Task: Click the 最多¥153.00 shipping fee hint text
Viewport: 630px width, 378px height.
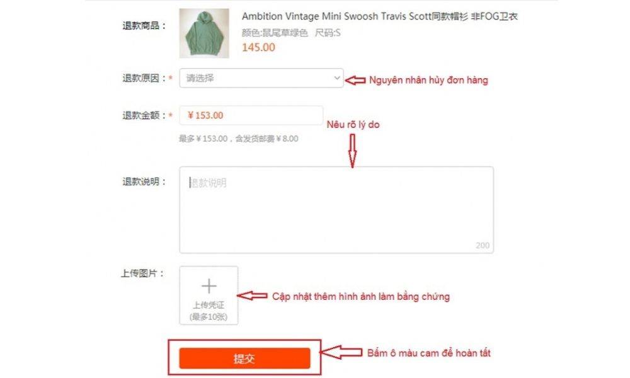Action: pos(239,139)
